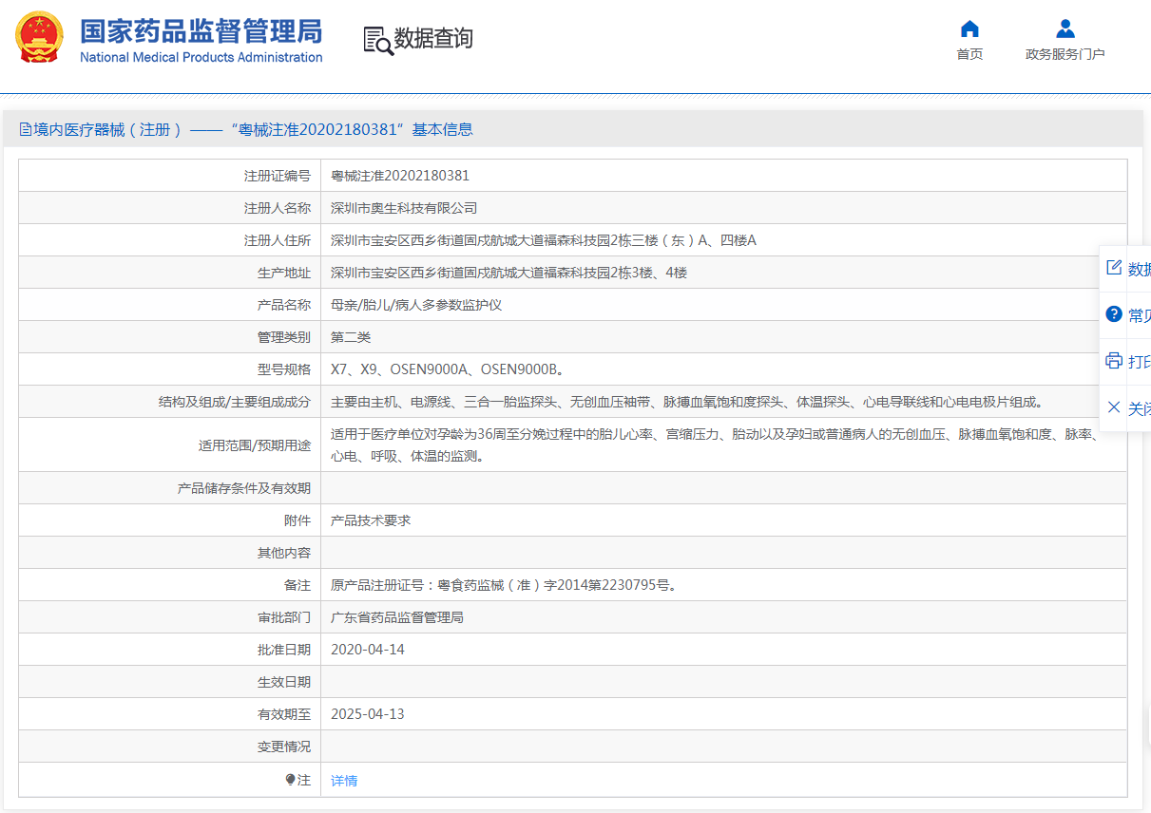Click the 注册证编号 row label
Screen dimensions: 1151x813
pos(278,176)
